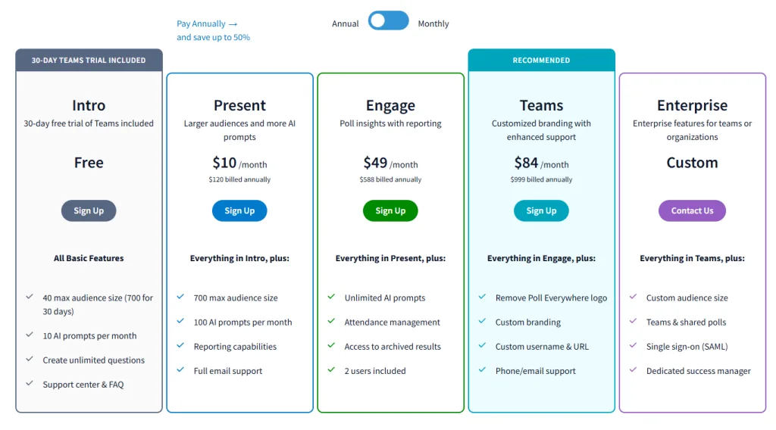Screen dimensions: 776x430
Task: Click checkmark beside '10 AI prompts per month'
Action: point(30,335)
